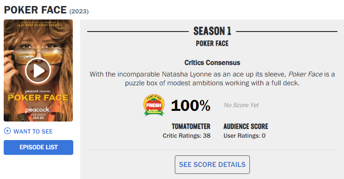Image resolution: width=344 pixels, height=179 pixels.
Task: Click the italic Poker Face consensus text
Action: click(305, 74)
